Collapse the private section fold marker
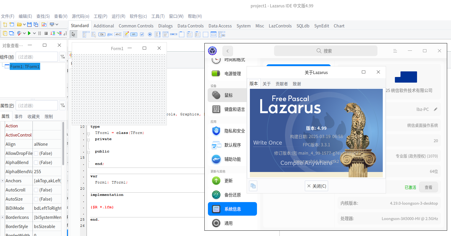Image resolution: width=451 pixels, height=236 pixels. (x=88, y=139)
